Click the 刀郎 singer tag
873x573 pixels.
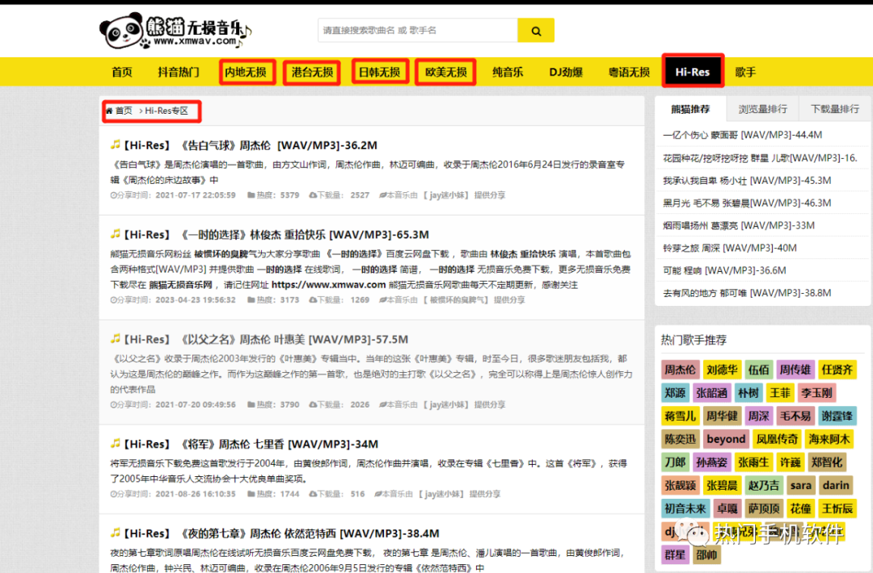[x=675, y=462]
